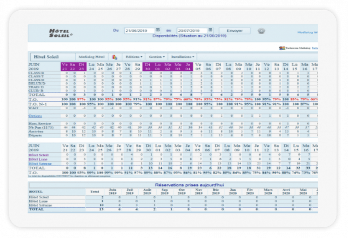Click the gear settings icon near Envoyer
This screenshot has width=348, height=238.
point(261,31)
